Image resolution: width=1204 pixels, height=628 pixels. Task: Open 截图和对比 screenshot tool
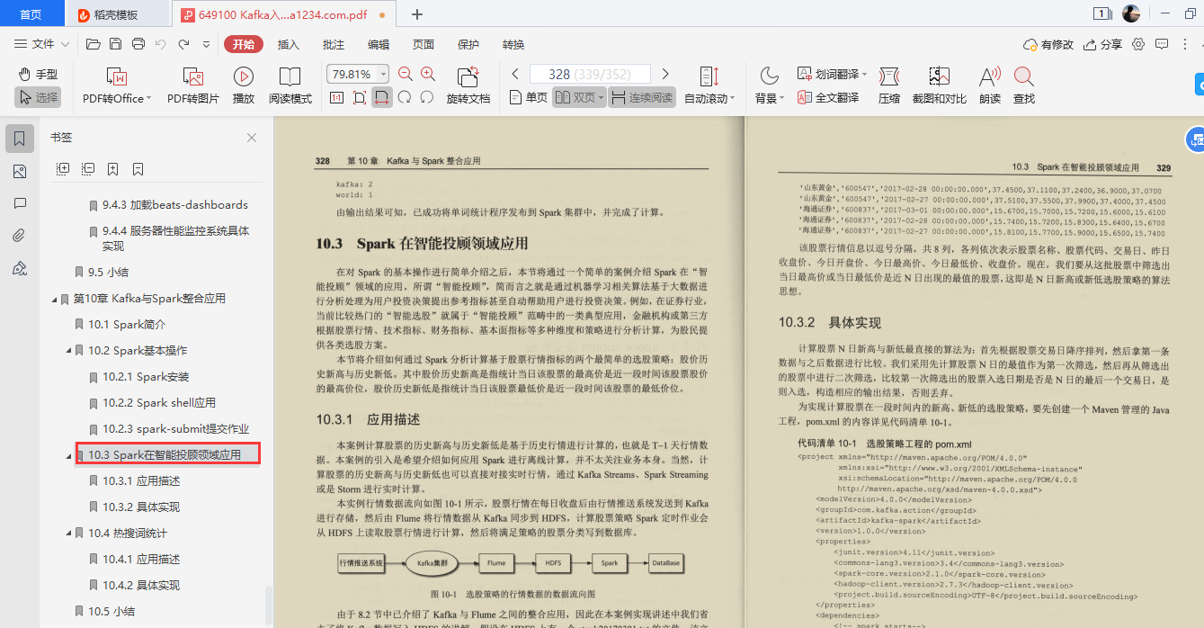pos(938,85)
